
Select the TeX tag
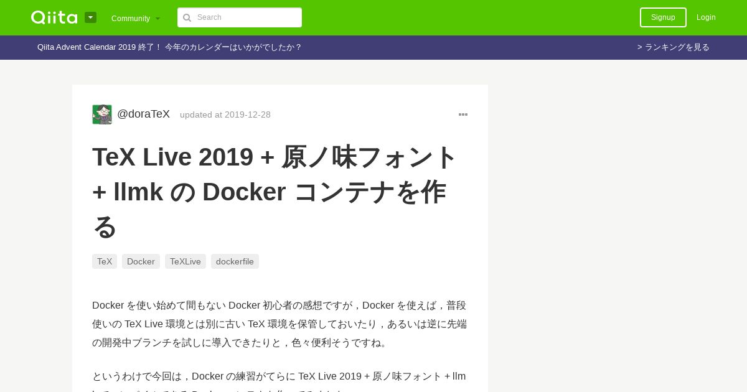(105, 261)
